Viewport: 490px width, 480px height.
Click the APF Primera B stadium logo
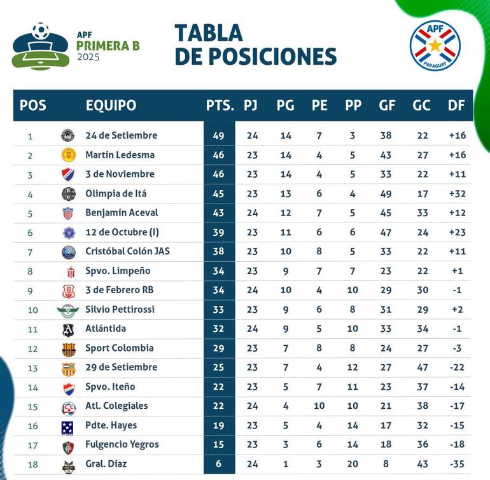tap(40, 46)
